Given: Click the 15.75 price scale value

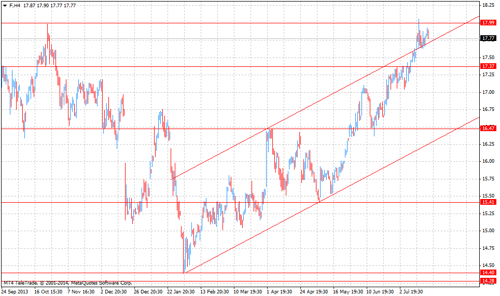Looking at the screenshot, I should [488, 179].
